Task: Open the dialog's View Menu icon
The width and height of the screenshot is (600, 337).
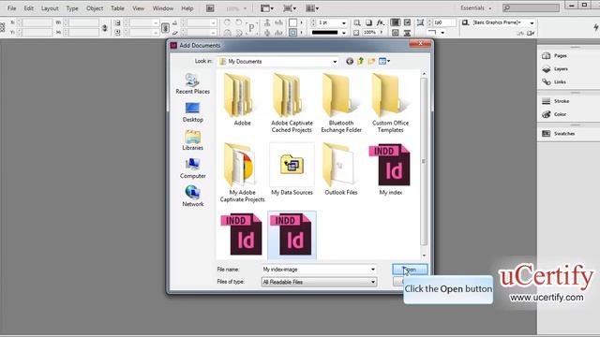Action: point(383,61)
